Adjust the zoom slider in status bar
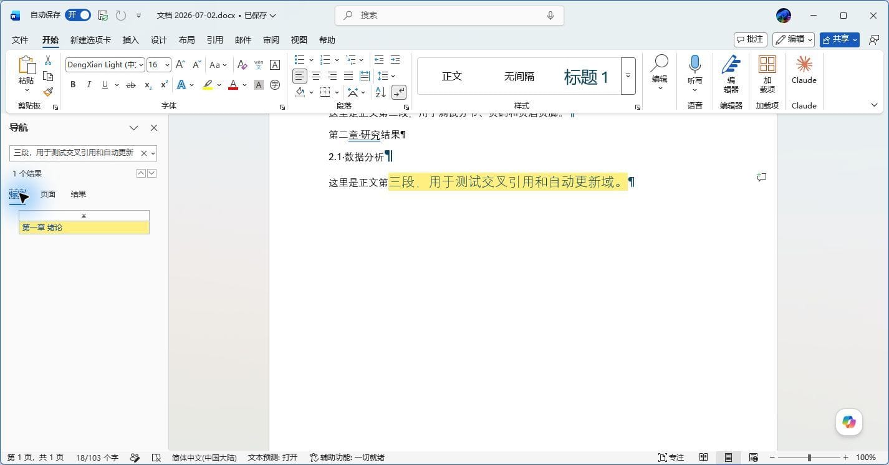889x465 pixels. click(x=809, y=458)
